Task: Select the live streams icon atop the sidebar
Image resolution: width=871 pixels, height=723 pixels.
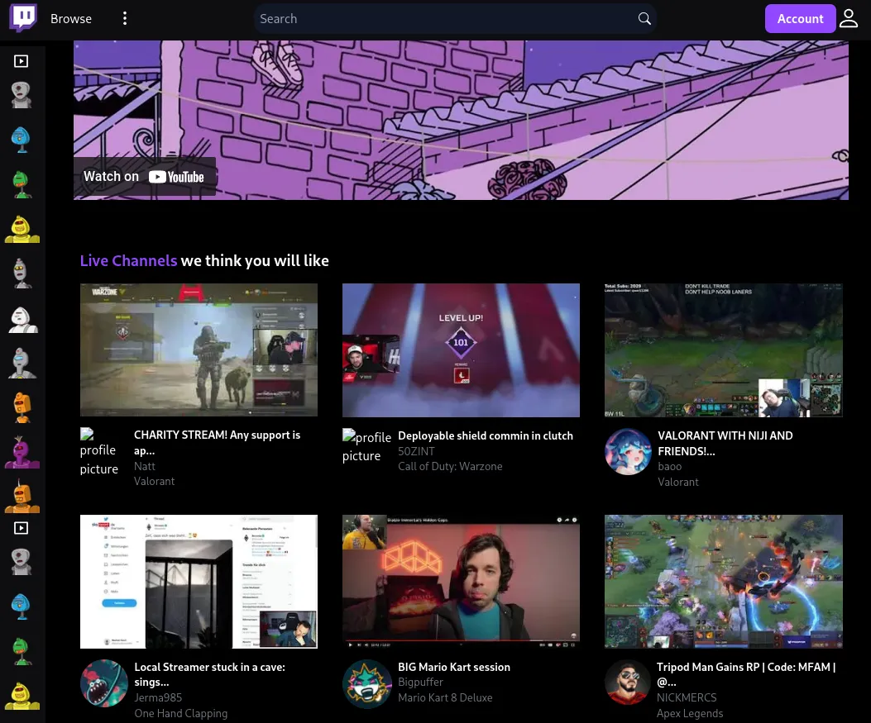Action: click(x=22, y=61)
